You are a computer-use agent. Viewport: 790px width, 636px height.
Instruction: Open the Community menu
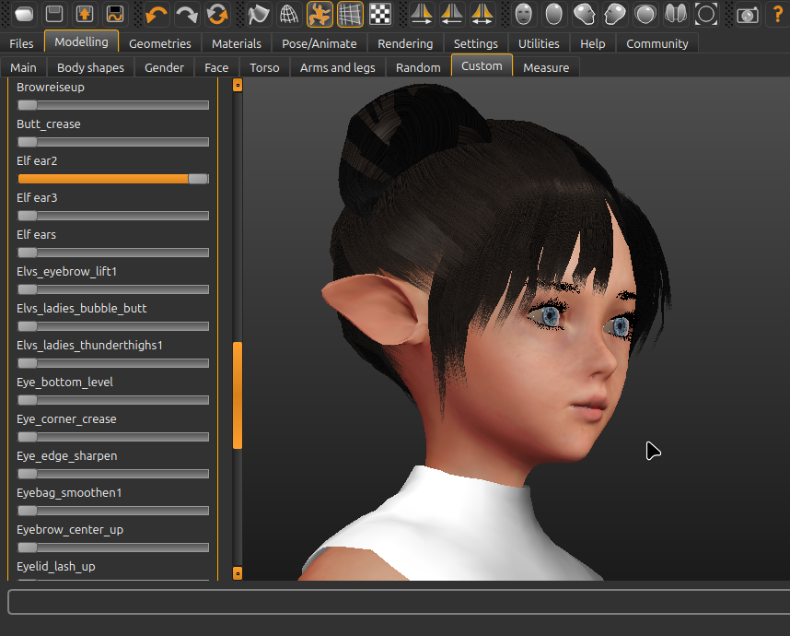(656, 42)
